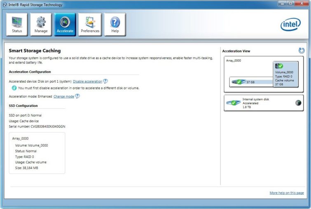Click the '1.8 TB' system disk size
Screen dimensions: 311x209
point(247,107)
